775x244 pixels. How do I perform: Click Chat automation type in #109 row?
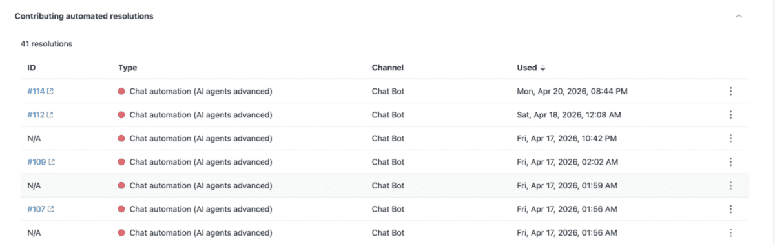(x=201, y=162)
